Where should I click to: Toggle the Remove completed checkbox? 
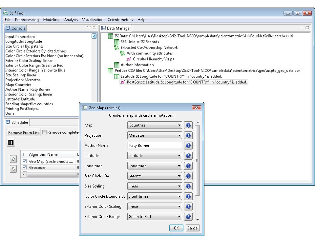[44, 132]
